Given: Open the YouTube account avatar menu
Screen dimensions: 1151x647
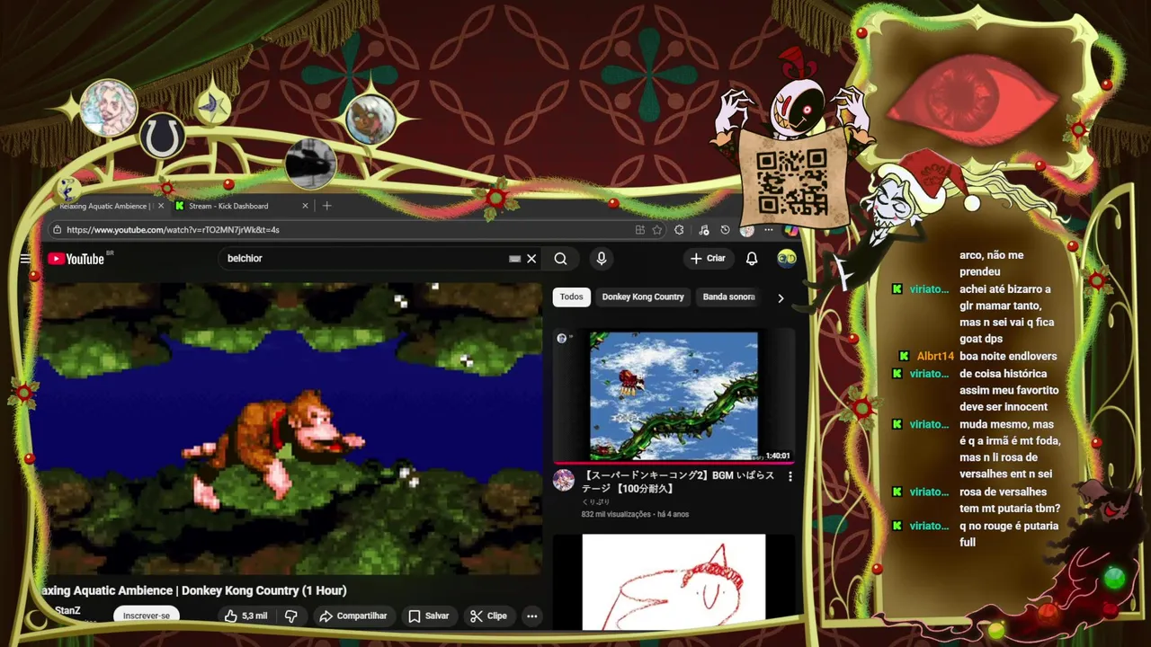Looking at the screenshot, I should coord(787,259).
